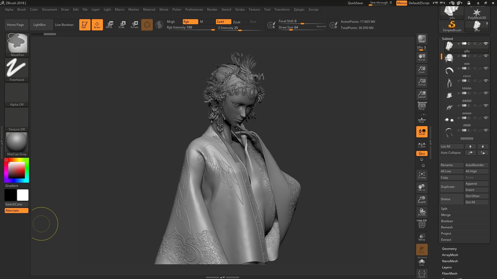Expand the Layers section

pyautogui.click(x=447, y=267)
